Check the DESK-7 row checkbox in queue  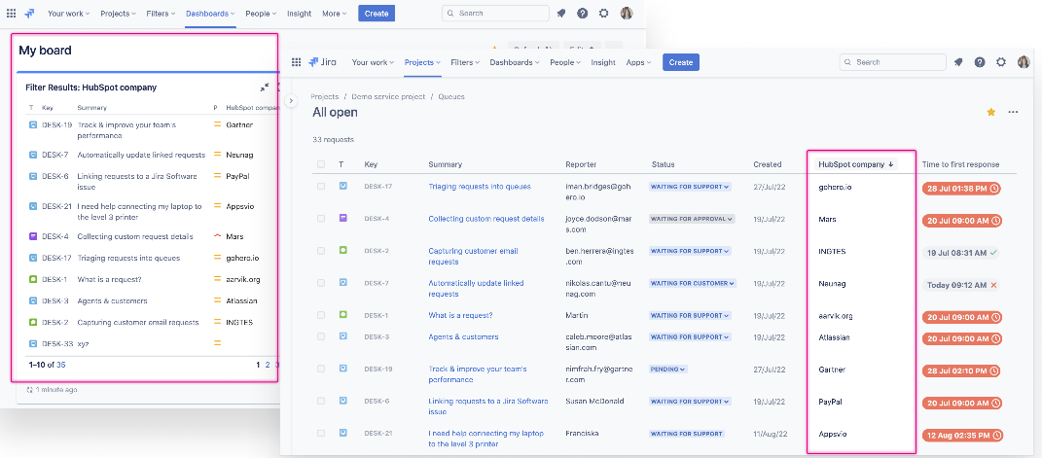[x=321, y=283]
